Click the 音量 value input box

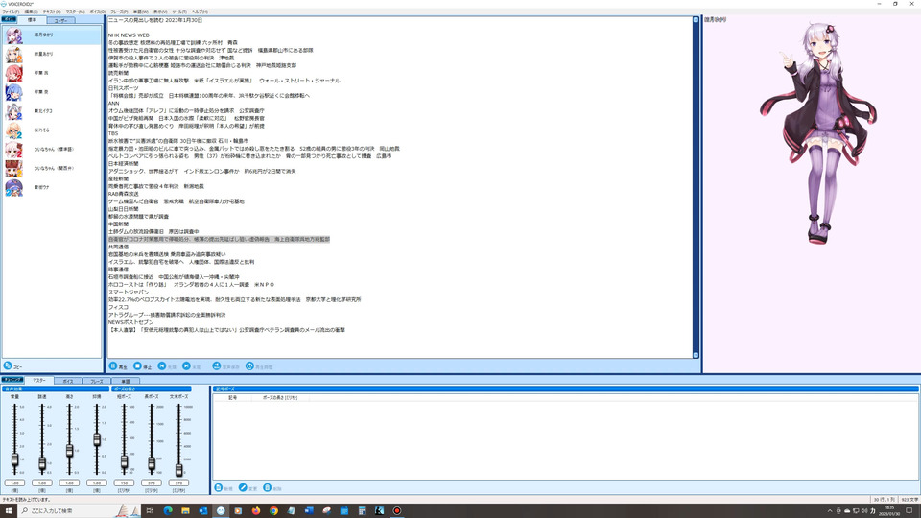(x=14, y=483)
